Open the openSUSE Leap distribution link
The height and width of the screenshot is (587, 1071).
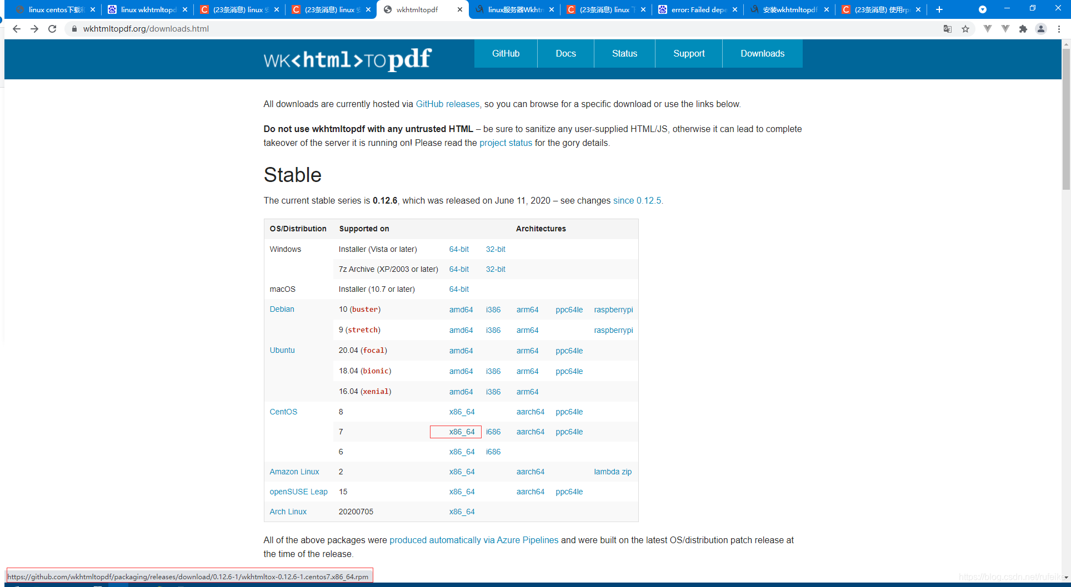click(298, 492)
